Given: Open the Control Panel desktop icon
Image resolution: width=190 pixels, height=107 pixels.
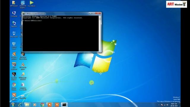Looking at the screenshot, I should click(14, 45).
